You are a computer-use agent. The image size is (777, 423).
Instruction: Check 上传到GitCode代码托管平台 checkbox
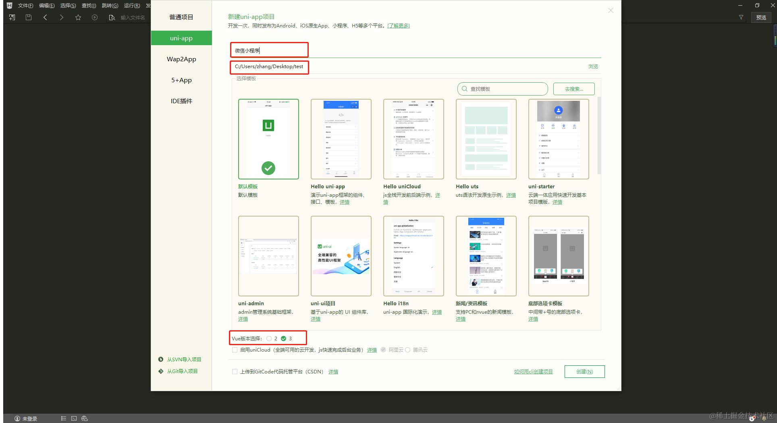tap(235, 371)
